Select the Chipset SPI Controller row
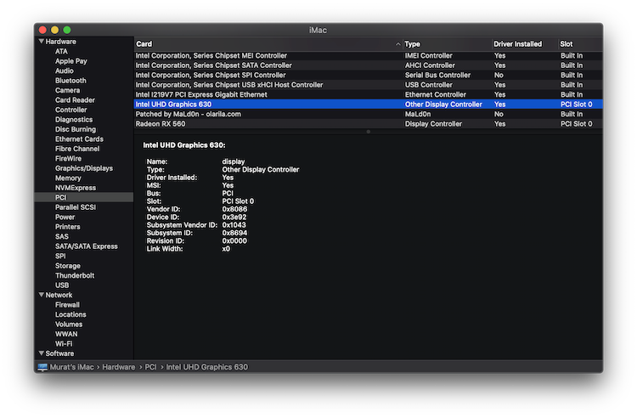637x418 pixels. coord(368,75)
